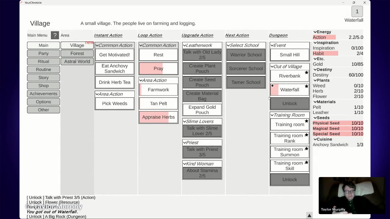Click the star on Training room Summon

tap(307, 149)
